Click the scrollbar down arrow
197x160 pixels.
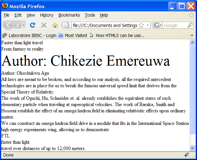(192, 148)
